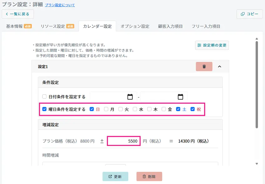Click the コピー copy button
The image size is (265, 184).
pyautogui.click(x=250, y=14)
